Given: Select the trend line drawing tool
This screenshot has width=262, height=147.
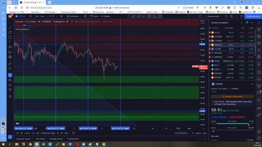Looking at the screenshot, I should click(x=10, y=27).
